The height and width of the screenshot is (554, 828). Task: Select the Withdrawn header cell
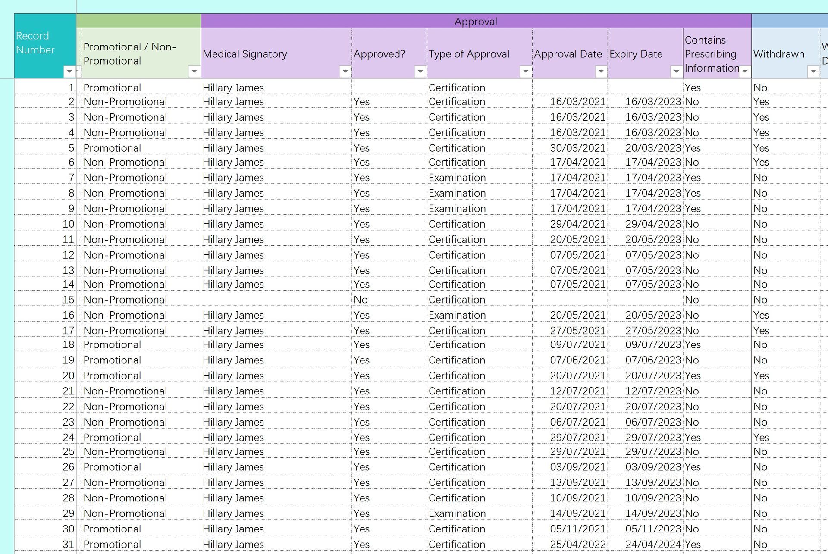click(786, 53)
